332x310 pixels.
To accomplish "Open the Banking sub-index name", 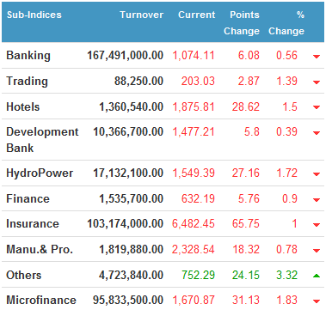I will 28,56.
